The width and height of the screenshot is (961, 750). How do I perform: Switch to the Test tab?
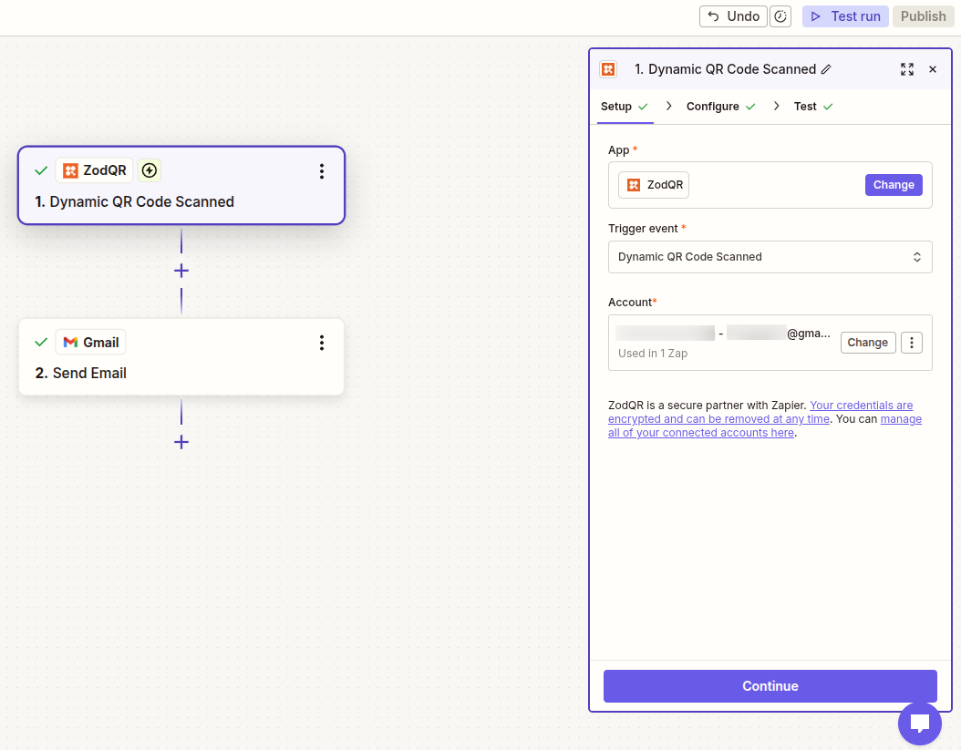pos(813,107)
